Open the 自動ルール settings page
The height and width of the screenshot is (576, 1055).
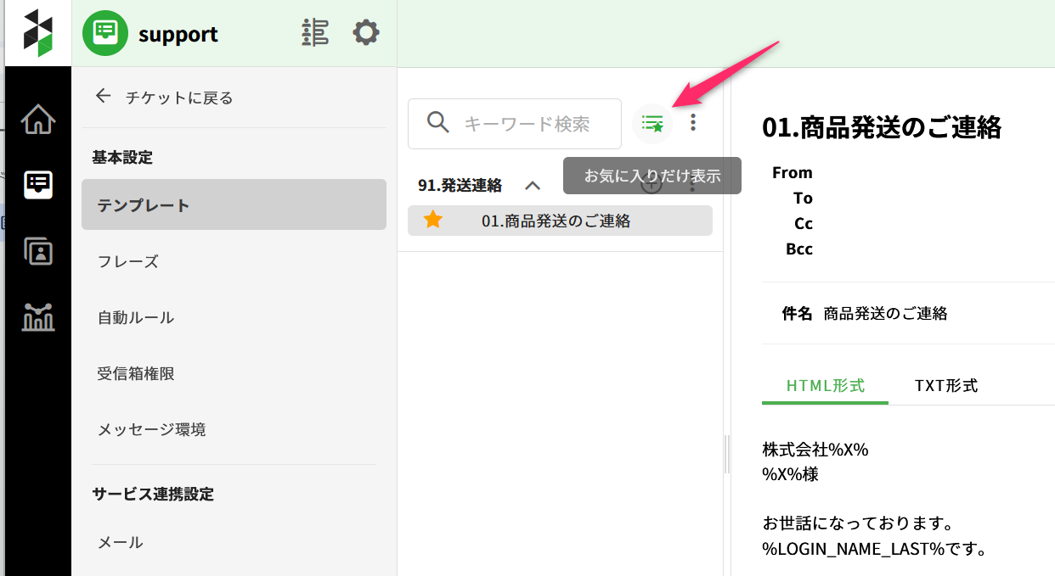click(x=136, y=317)
